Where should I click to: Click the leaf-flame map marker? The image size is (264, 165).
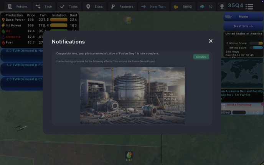coord(129,155)
